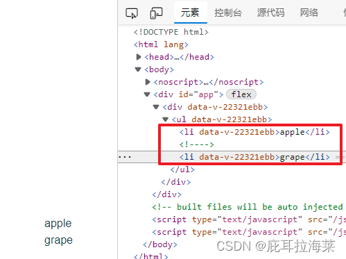Expand the head element node
Screen dimensions: 346x259
(139, 57)
